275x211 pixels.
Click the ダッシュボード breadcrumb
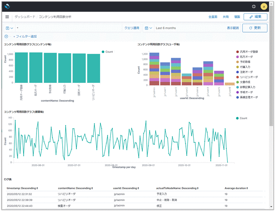pos(25,17)
